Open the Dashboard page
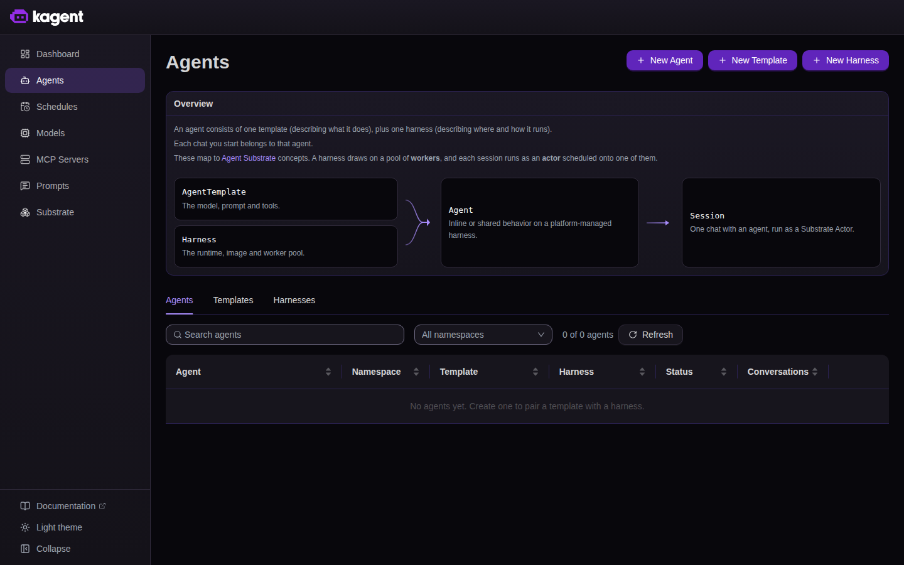 pos(75,54)
